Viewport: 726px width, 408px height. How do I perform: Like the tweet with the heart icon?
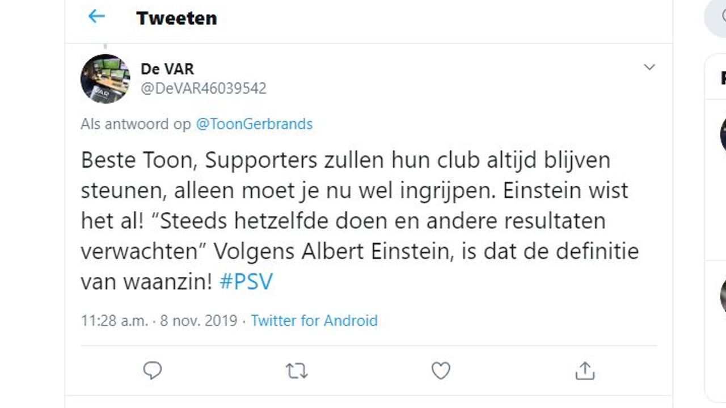click(441, 371)
